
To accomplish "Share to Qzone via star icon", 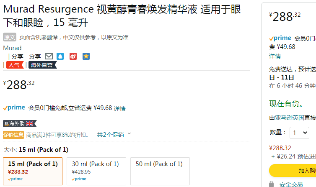I will tap(86, 56).
